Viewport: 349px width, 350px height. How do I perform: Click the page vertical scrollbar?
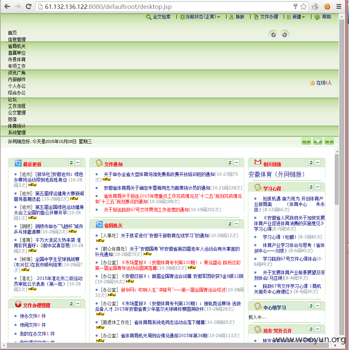pyautogui.click(x=342, y=178)
